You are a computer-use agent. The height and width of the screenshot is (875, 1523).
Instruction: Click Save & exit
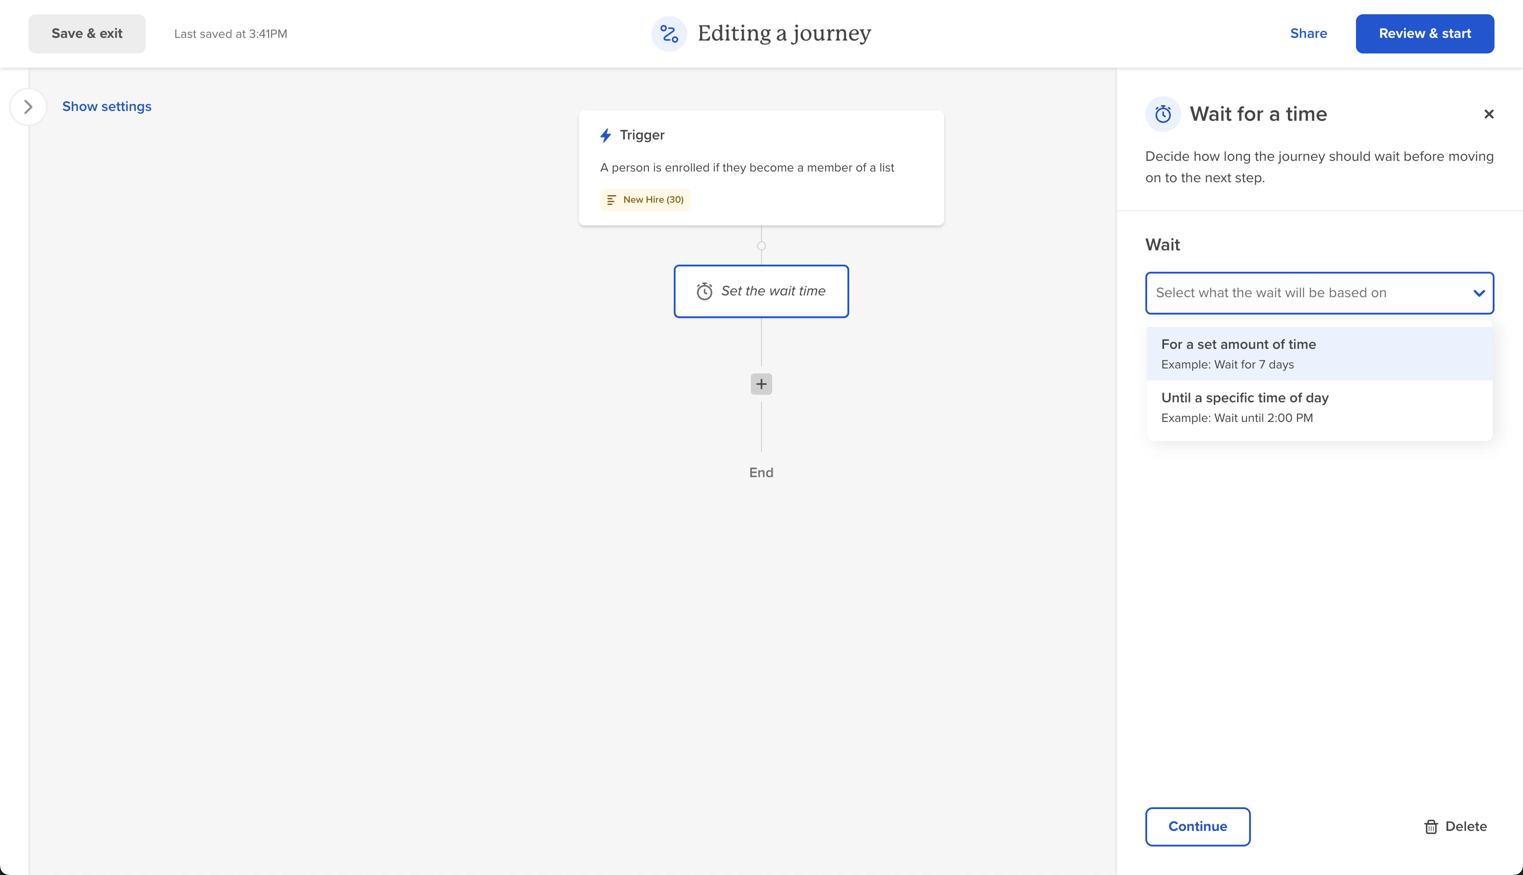(x=86, y=33)
